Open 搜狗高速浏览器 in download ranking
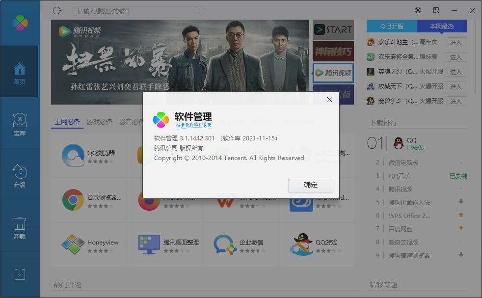 (409, 255)
